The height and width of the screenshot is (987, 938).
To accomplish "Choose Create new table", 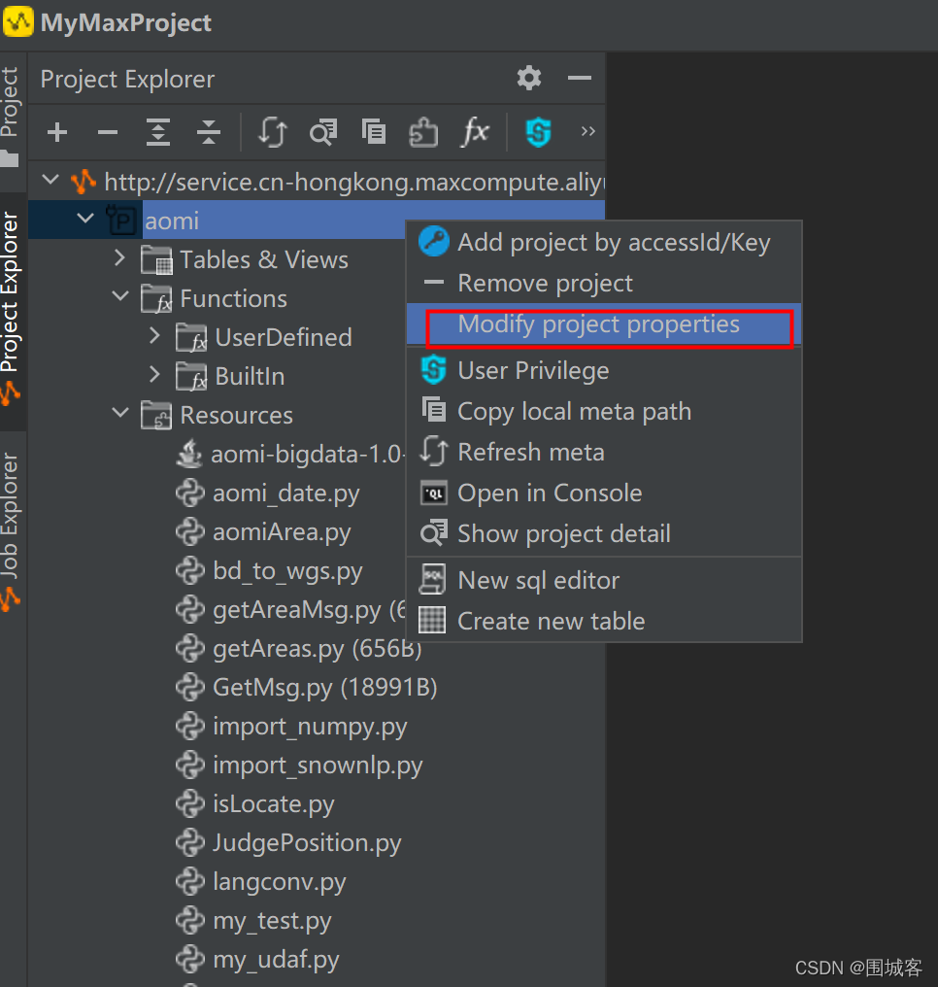I will 604,622.
